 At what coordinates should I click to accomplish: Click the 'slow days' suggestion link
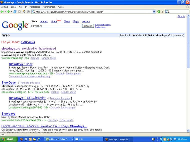click(x=28, y=42)
